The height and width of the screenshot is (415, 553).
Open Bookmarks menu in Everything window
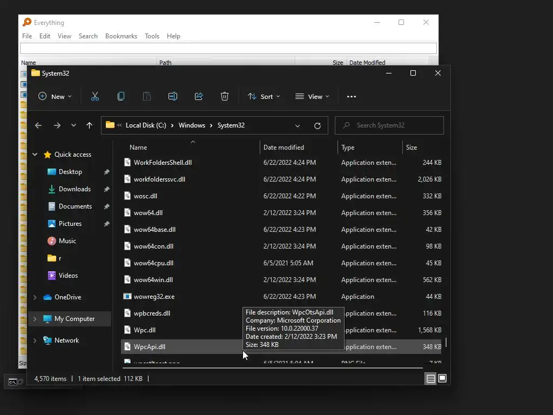(121, 36)
